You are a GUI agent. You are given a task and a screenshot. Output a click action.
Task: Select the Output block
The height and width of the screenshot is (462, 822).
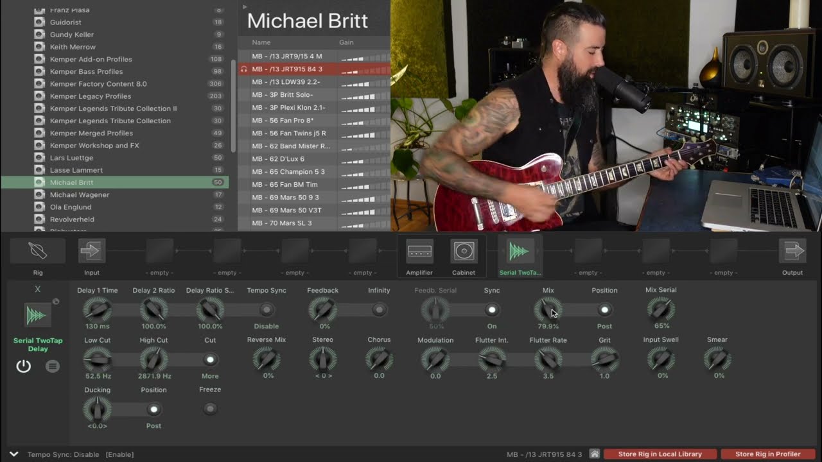792,251
